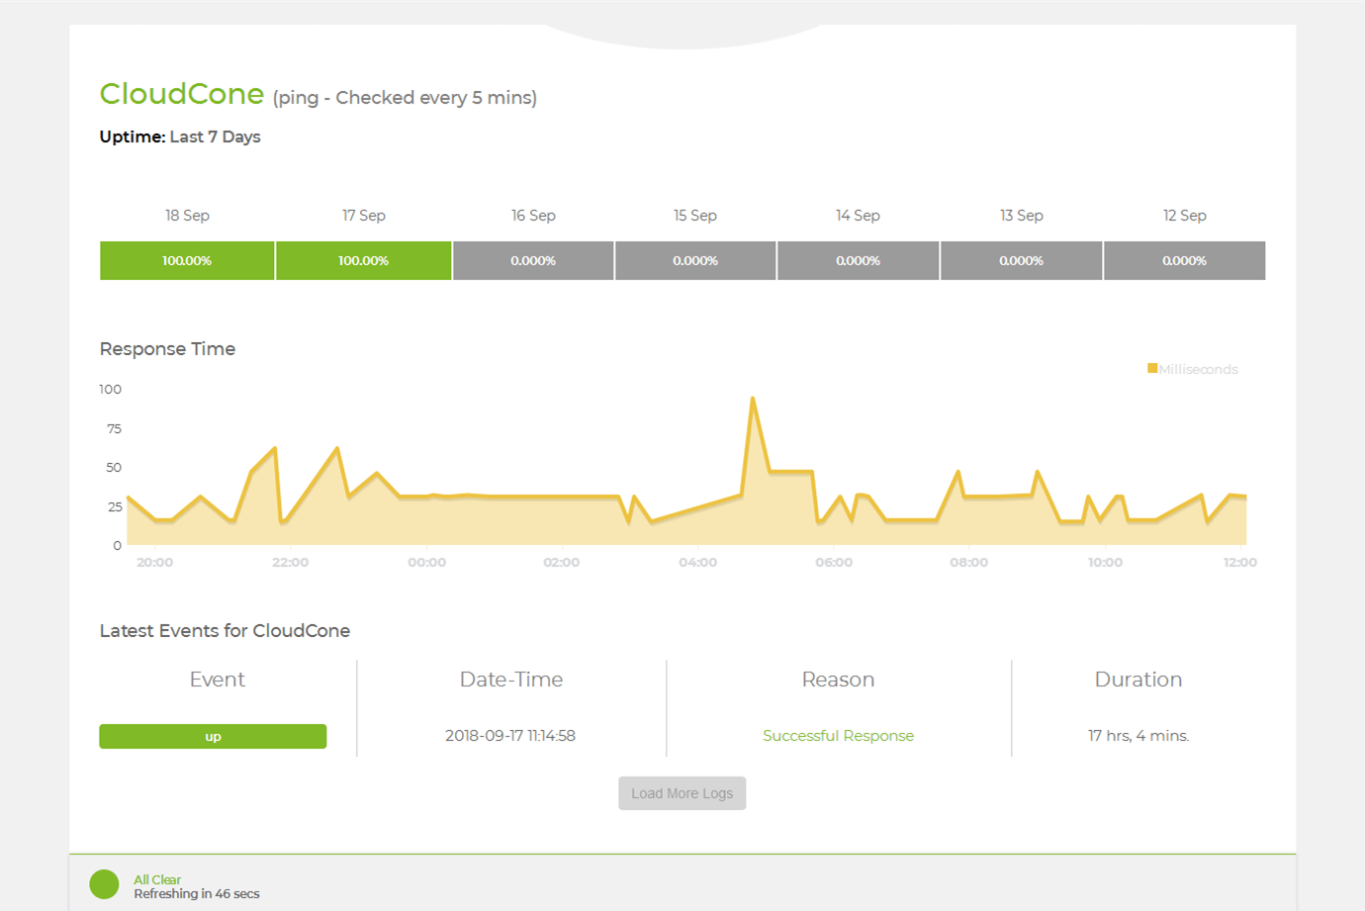Click the 10:00 time axis label
This screenshot has width=1365, height=911.
pyautogui.click(x=1105, y=563)
